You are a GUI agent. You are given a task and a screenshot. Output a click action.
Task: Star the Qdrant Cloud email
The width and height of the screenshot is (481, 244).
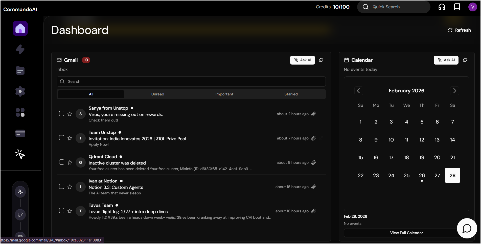(x=70, y=162)
